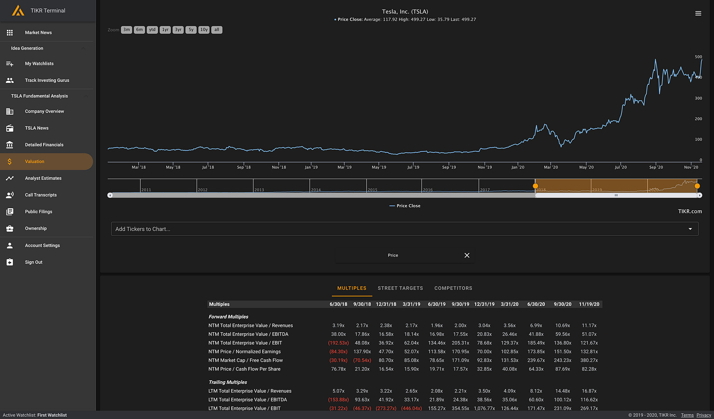
Task: Go to Detailed Financials
Action: point(44,145)
